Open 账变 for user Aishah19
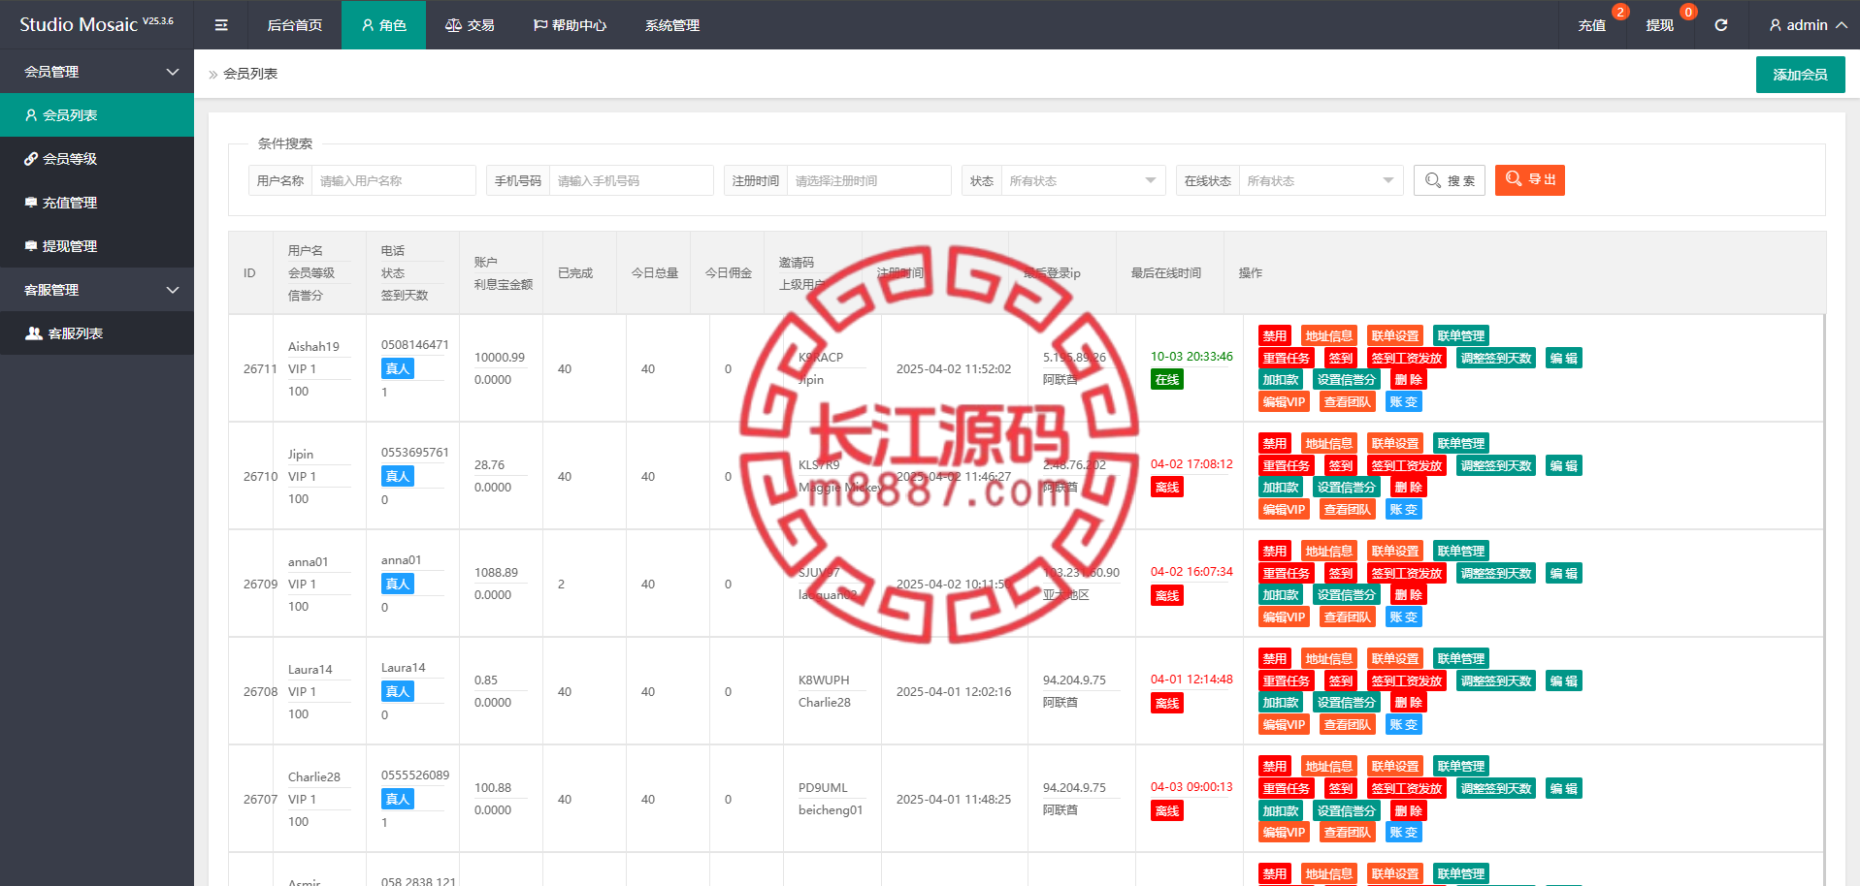The width and height of the screenshot is (1860, 886). 1403,402
